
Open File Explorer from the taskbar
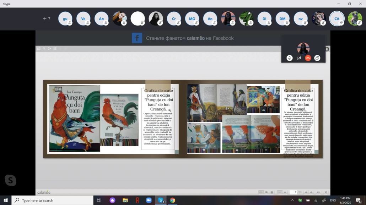point(125,200)
